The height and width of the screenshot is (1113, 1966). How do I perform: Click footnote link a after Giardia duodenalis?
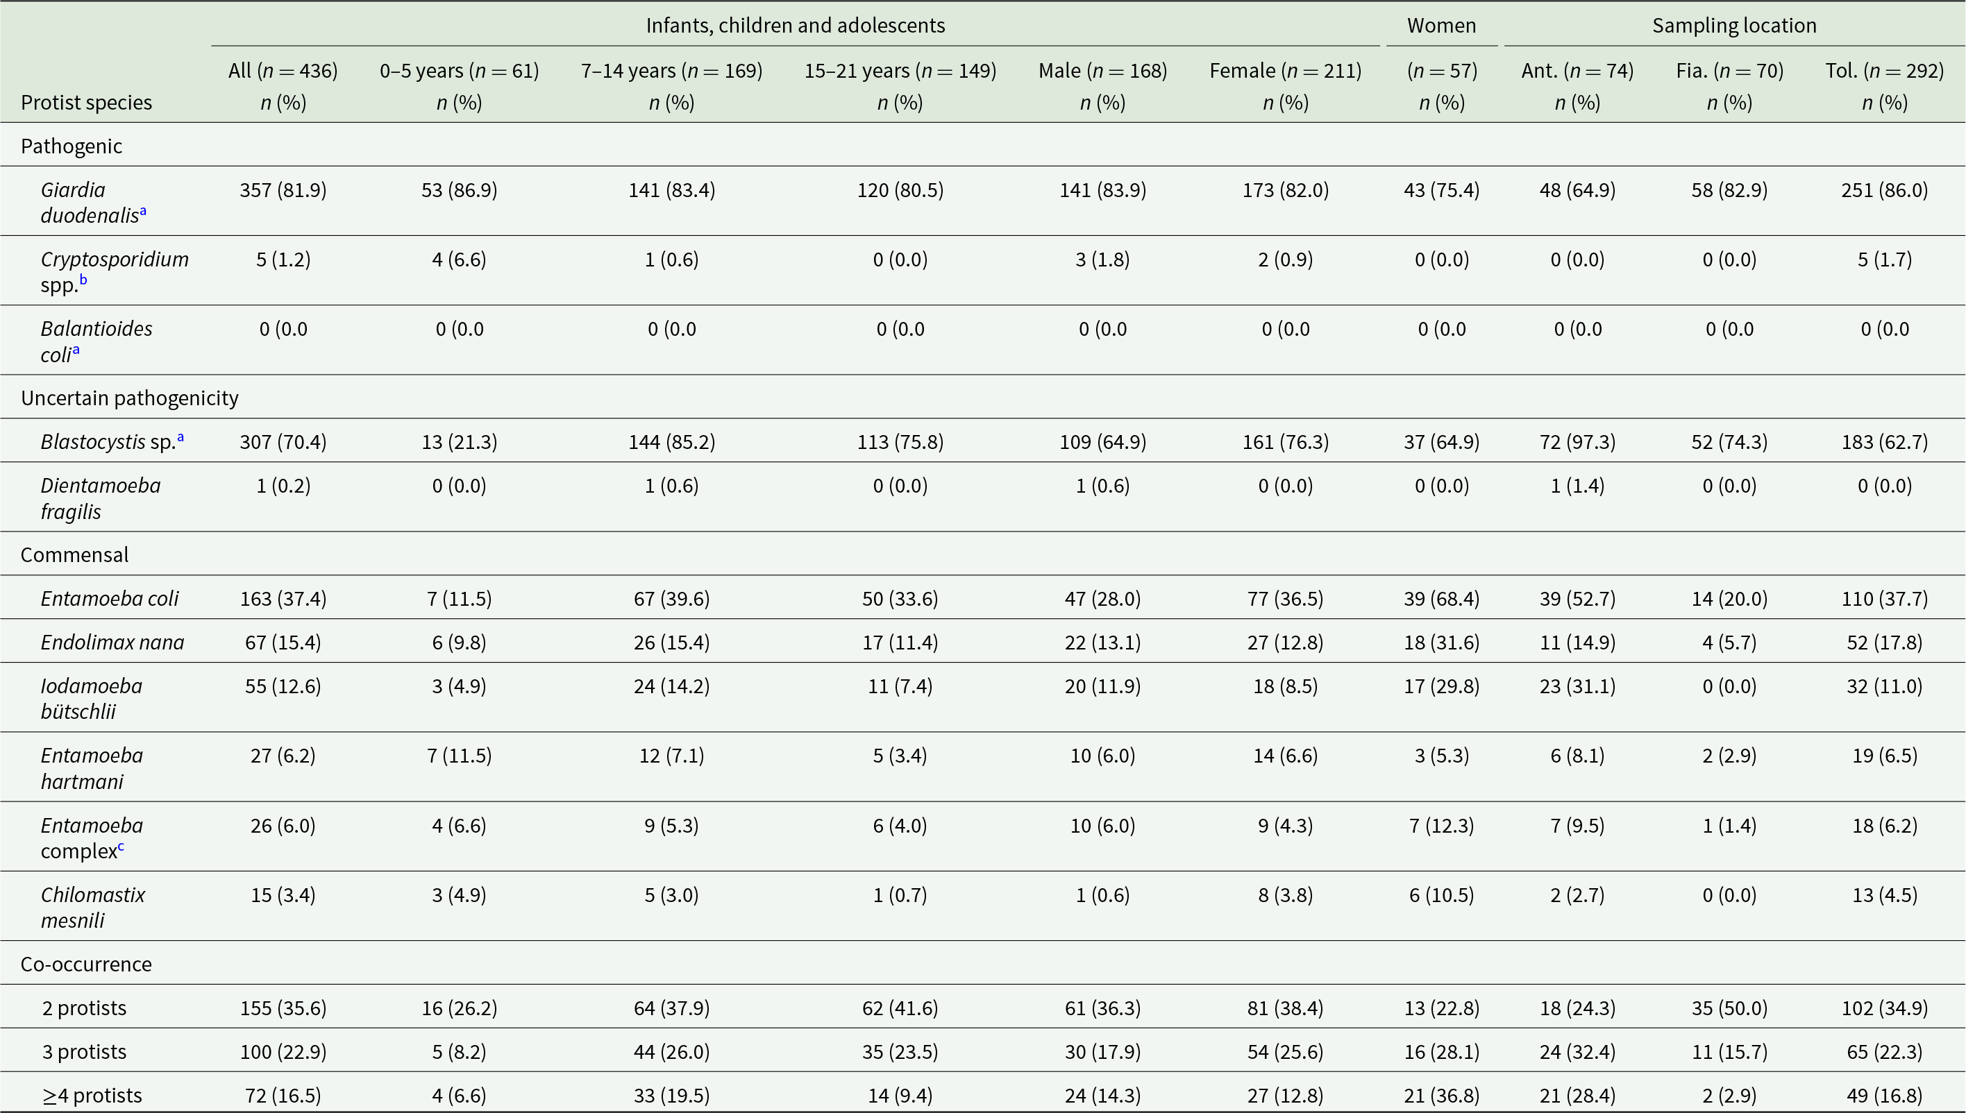coord(143,211)
